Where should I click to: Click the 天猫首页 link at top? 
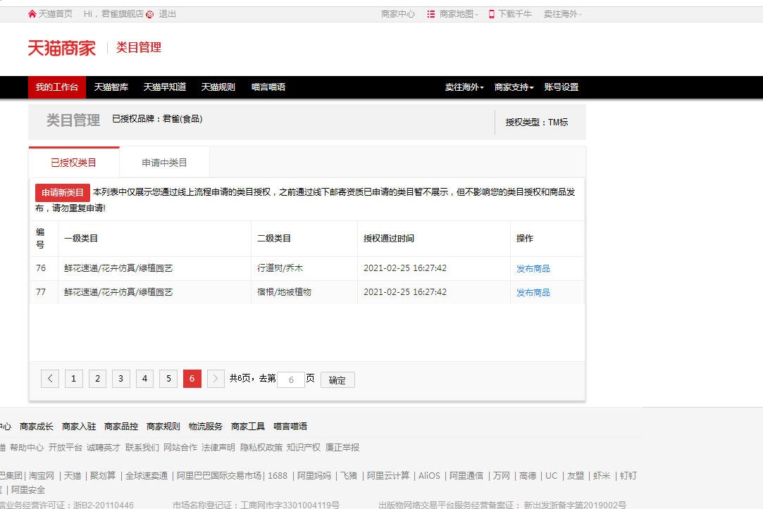coord(55,14)
